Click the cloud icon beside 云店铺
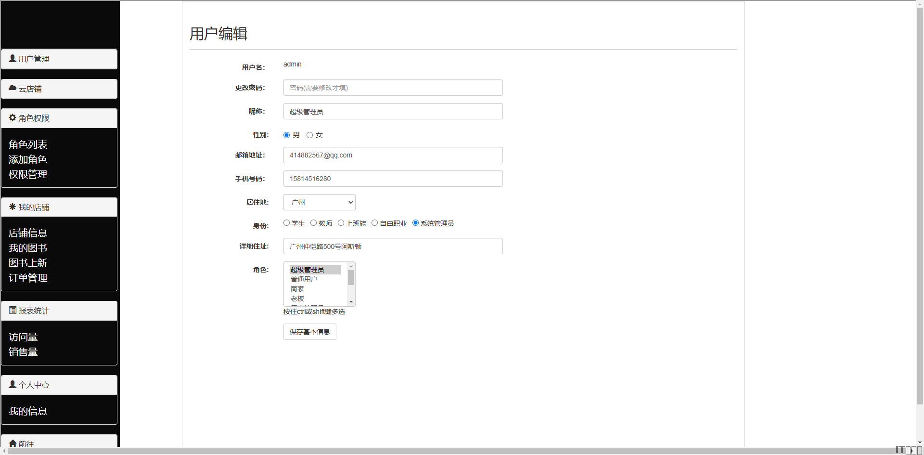The width and height of the screenshot is (924, 455). (13, 88)
